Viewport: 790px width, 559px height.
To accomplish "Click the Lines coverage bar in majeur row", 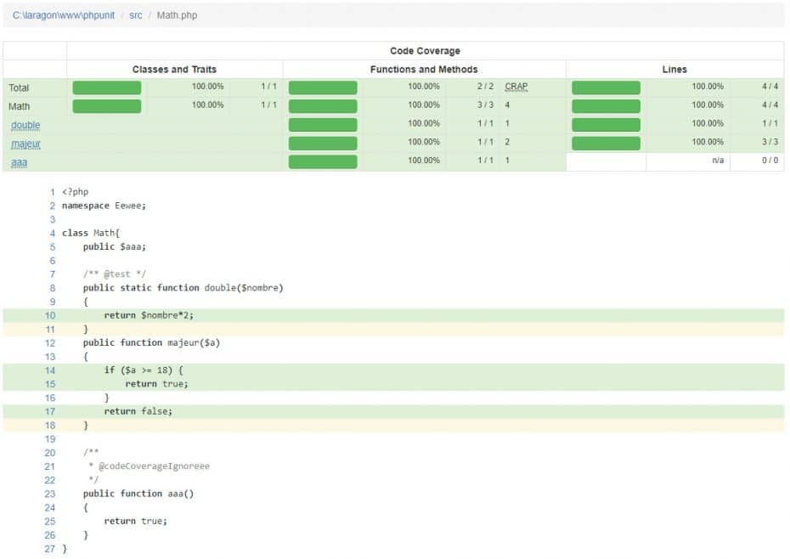I will click(607, 144).
